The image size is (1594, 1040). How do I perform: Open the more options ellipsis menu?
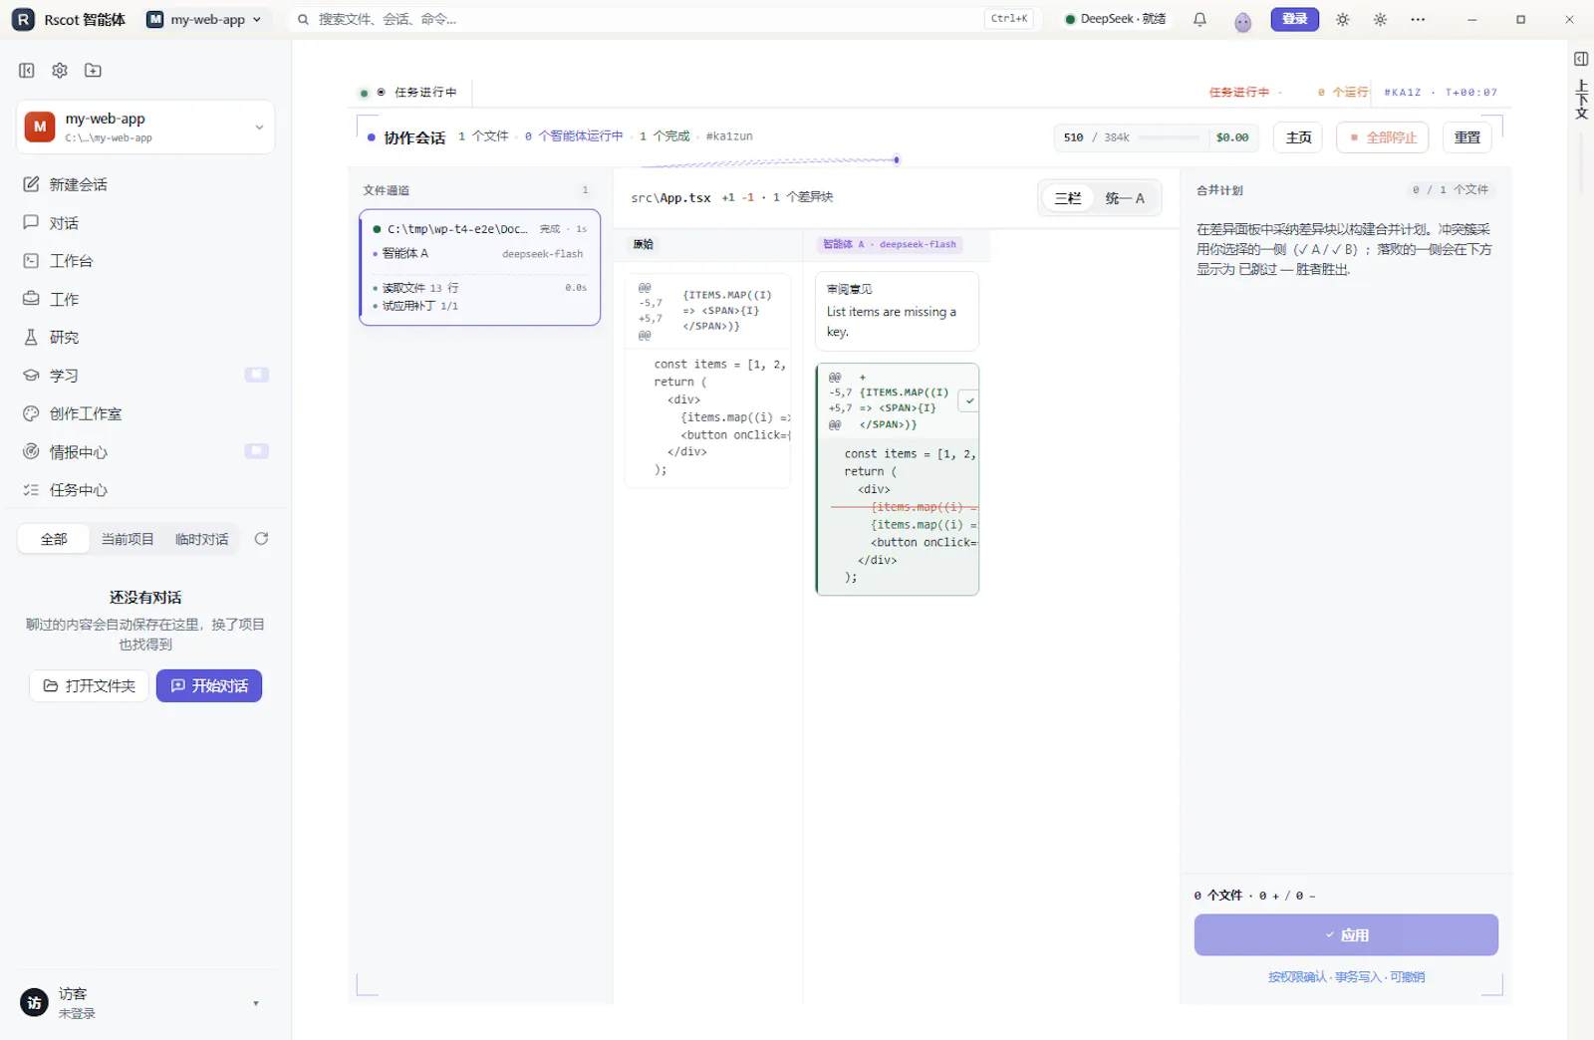pos(1418,20)
